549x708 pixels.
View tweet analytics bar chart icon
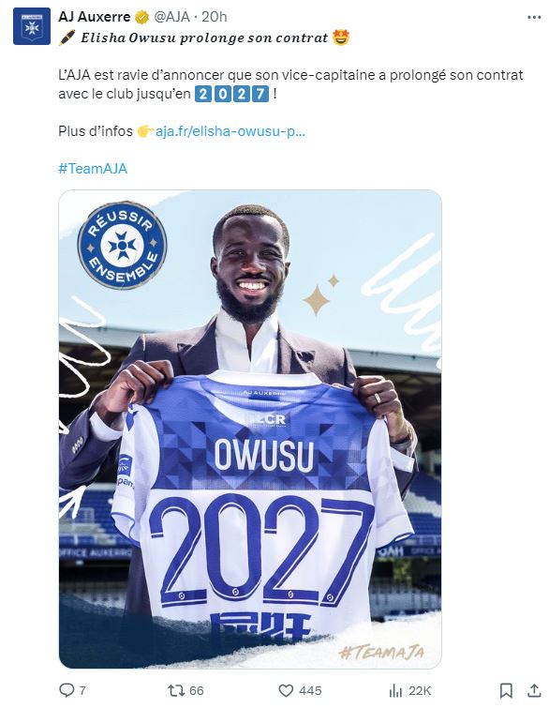[x=395, y=690]
